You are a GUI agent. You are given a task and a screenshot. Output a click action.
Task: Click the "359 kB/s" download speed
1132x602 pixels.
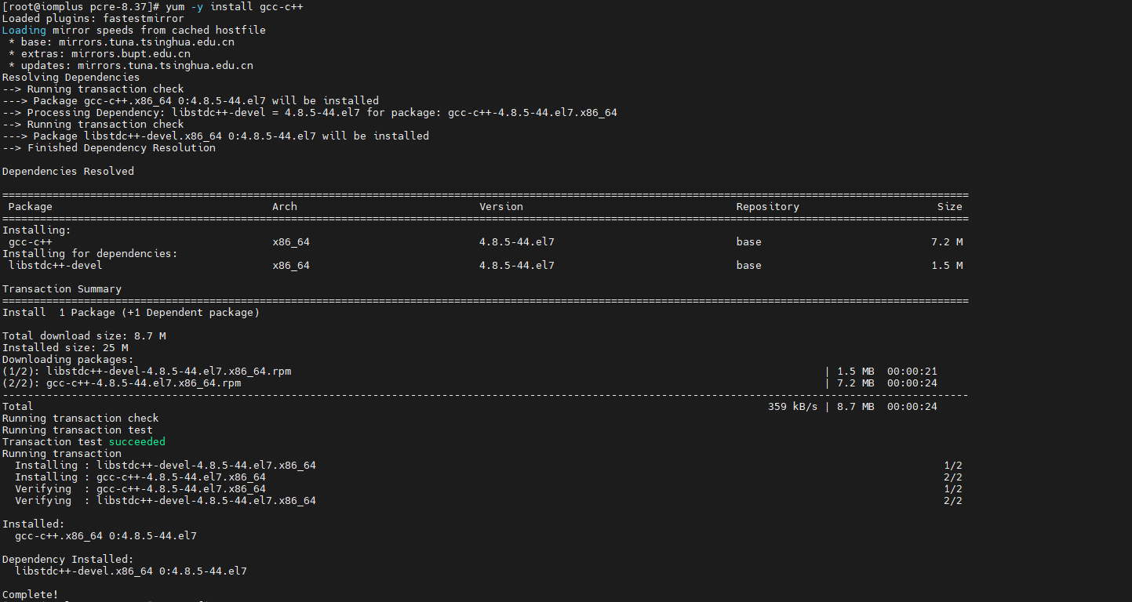coord(792,406)
